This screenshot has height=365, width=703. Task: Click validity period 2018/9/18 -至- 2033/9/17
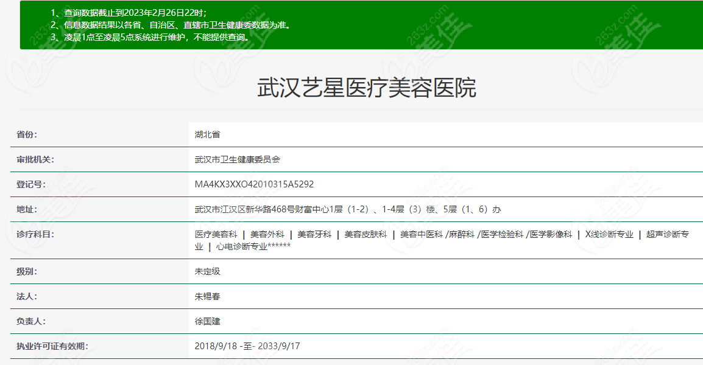[247, 346]
